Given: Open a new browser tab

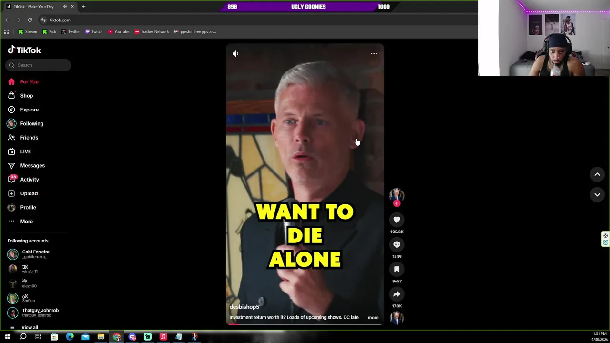Looking at the screenshot, I should click(x=83, y=7).
